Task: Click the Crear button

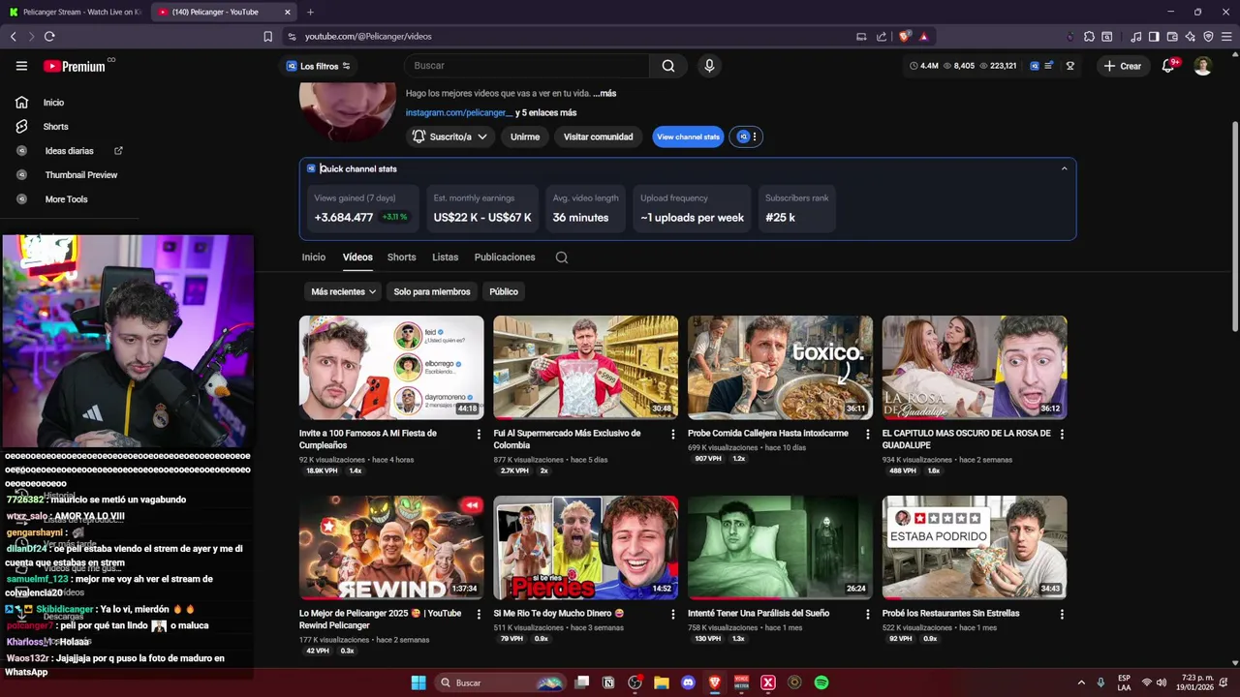Action: [x=1124, y=66]
